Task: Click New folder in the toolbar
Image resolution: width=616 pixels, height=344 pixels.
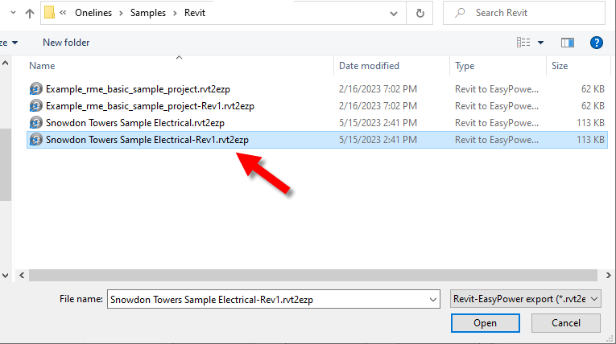Action: coord(66,42)
